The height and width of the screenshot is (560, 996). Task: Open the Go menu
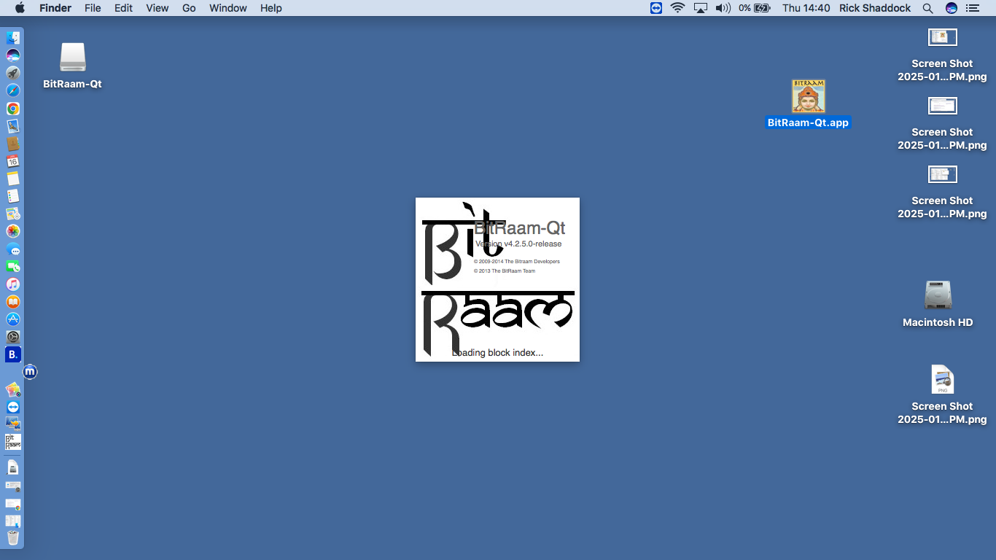[x=189, y=8]
